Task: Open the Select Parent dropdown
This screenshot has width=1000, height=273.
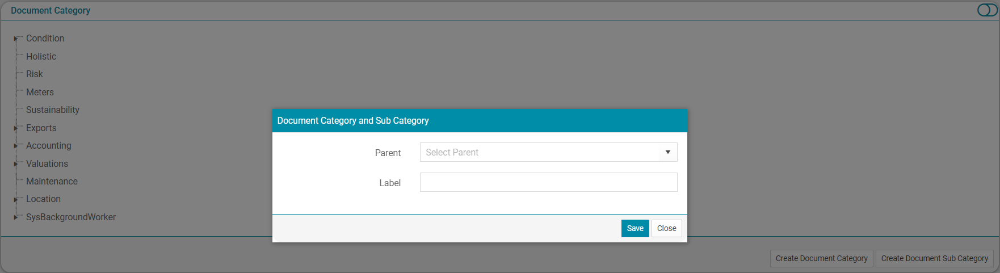Action: click(548, 152)
